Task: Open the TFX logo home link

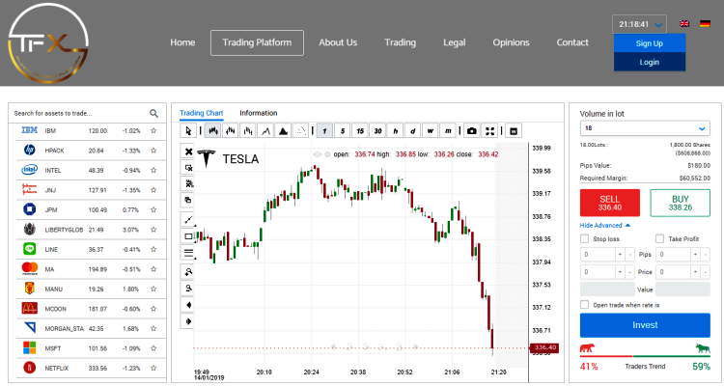Action: tap(48, 43)
